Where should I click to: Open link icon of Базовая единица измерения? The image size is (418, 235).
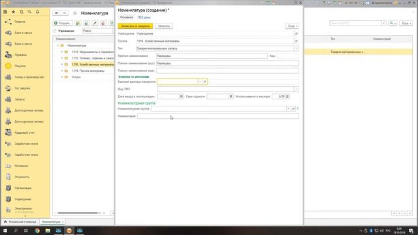(204, 82)
